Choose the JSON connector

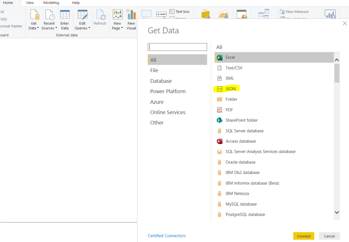[x=274, y=89]
